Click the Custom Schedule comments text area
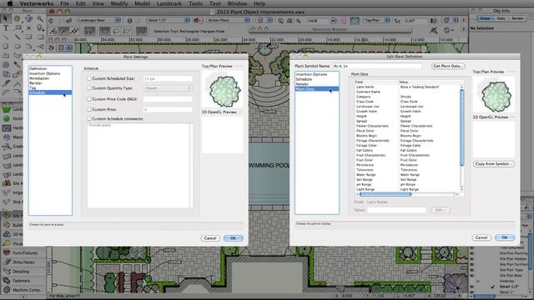 coord(140,165)
